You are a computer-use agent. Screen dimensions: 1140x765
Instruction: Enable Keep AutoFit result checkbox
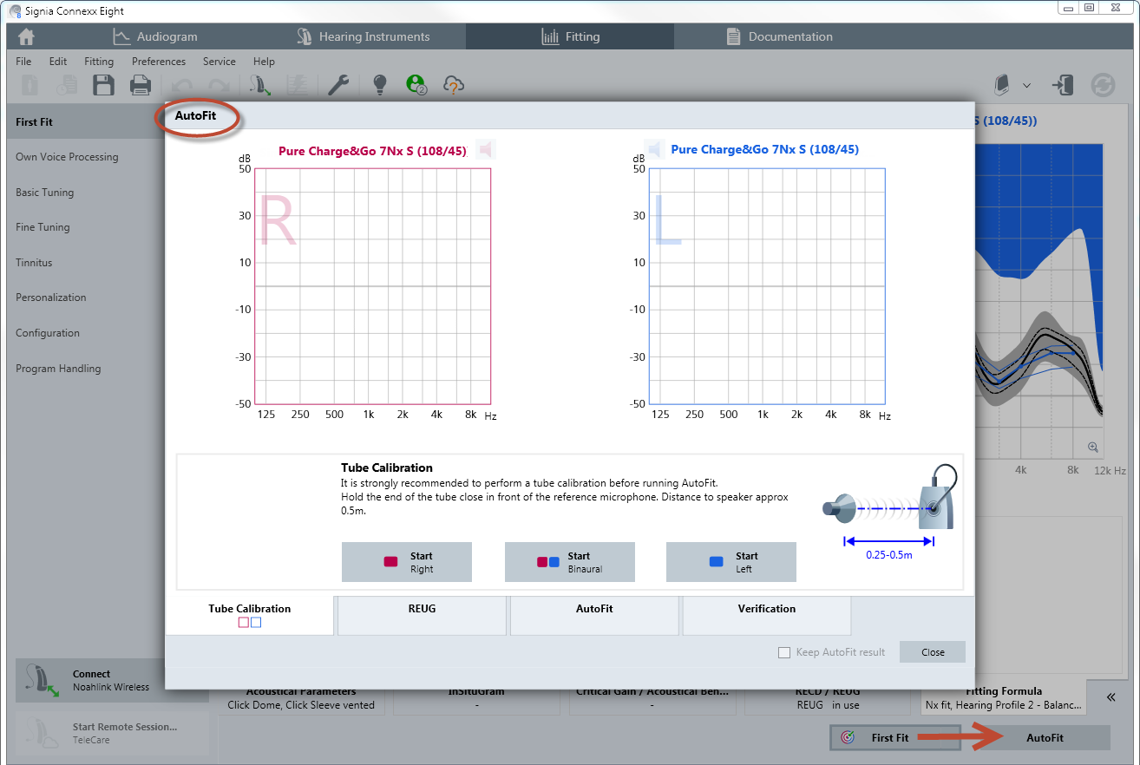click(784, 652)
